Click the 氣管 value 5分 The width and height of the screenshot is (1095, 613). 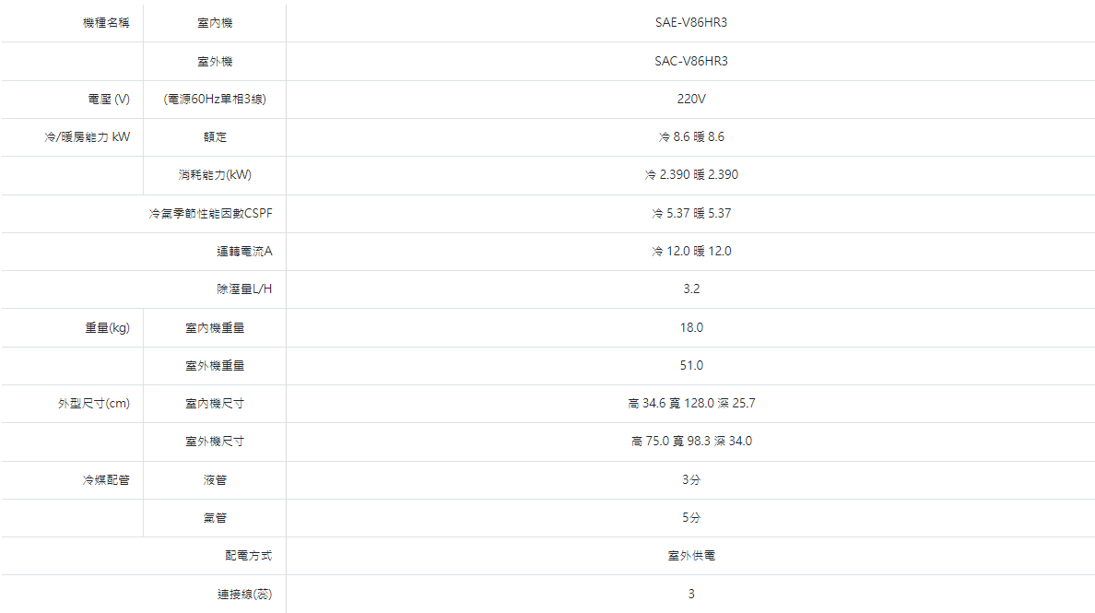[x=690, y=517]
